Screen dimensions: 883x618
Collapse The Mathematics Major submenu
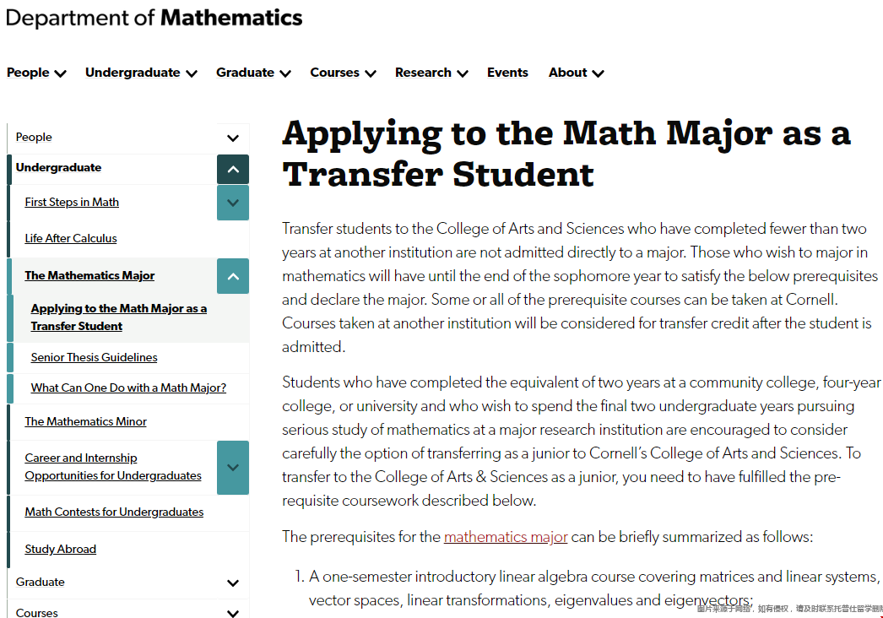(233, 276)
